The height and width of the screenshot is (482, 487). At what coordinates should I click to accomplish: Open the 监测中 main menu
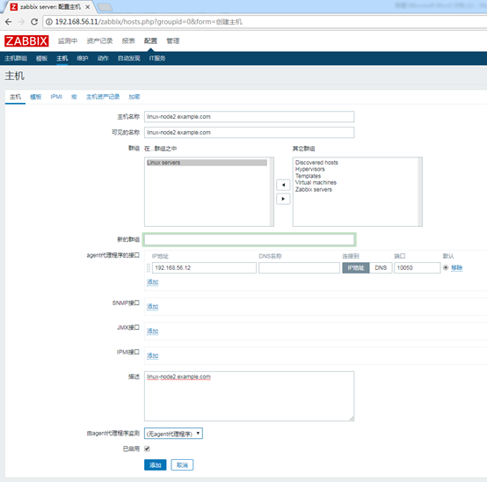(68, 41)
